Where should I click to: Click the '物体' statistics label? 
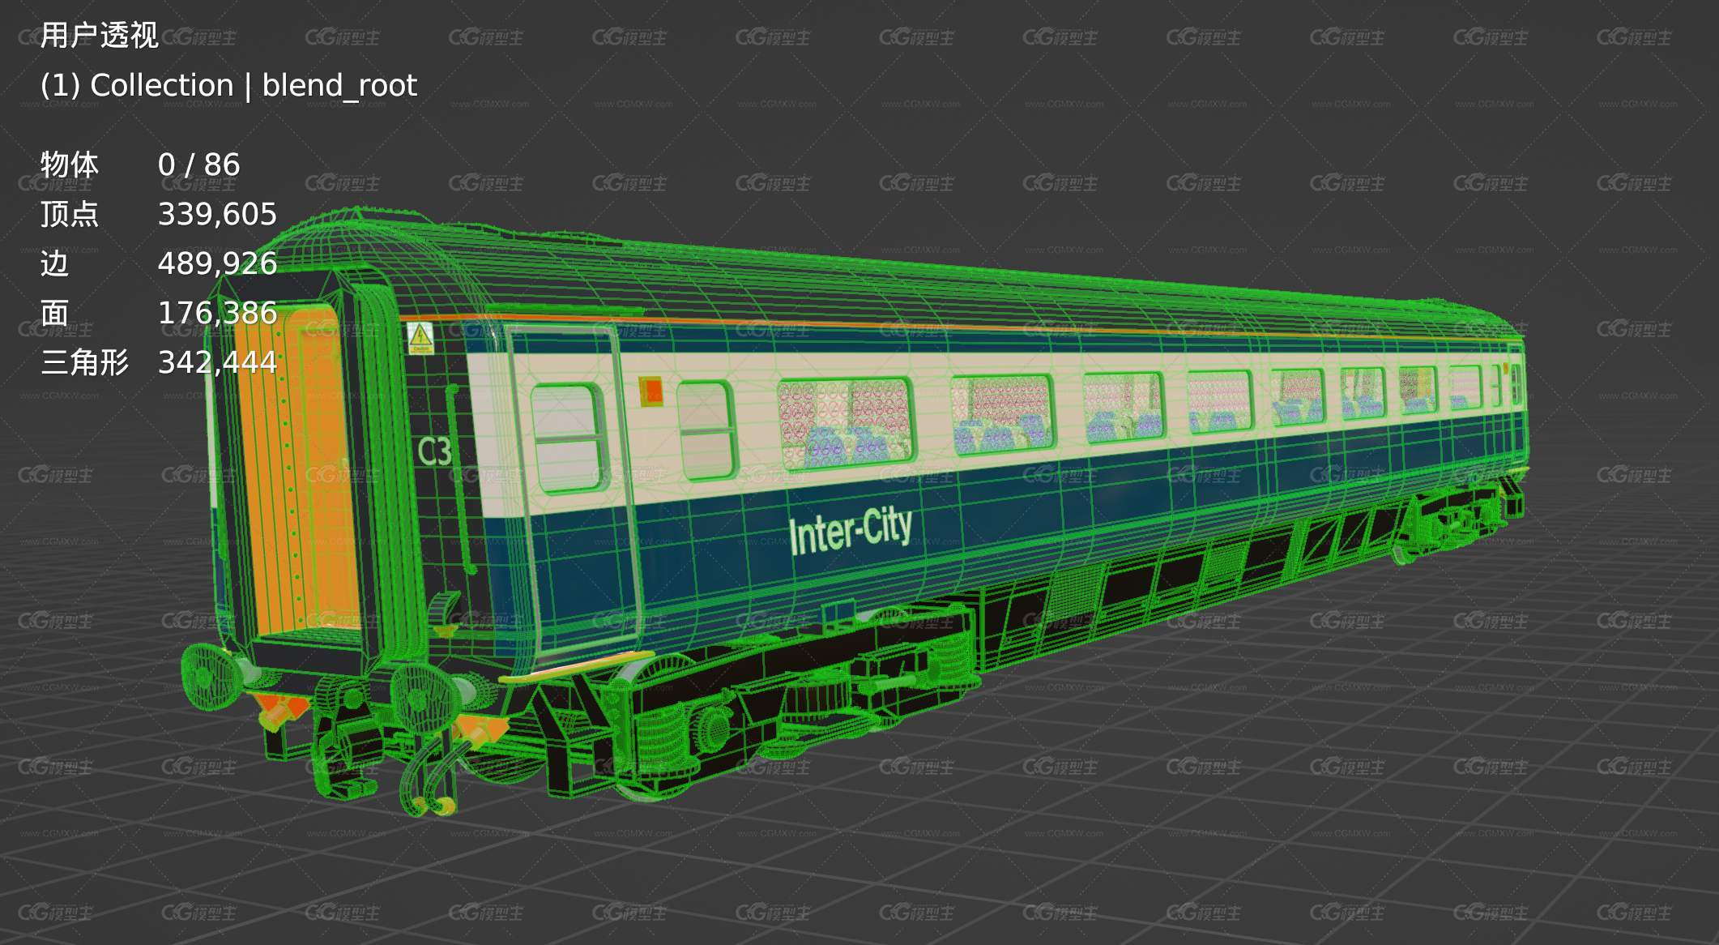point(70,165)
